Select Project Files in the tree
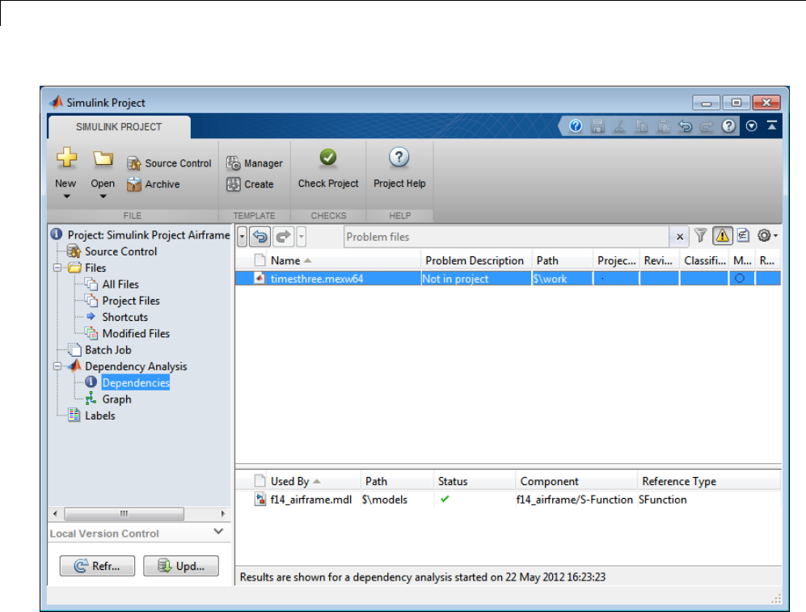 click(131, 301)
